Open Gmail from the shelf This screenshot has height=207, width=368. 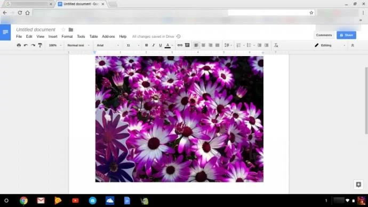[41, 201]
